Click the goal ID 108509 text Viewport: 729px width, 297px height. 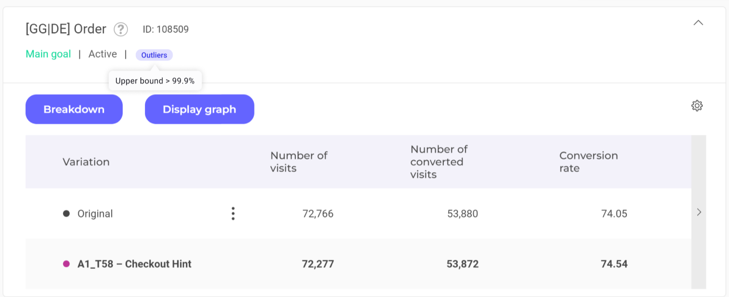pos(166,30)
